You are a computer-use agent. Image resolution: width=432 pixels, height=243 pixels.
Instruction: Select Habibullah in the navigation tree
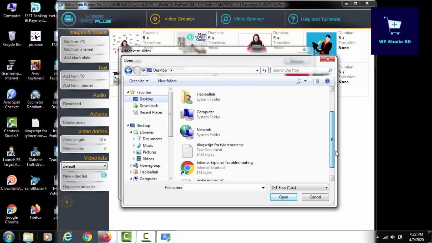148,172
